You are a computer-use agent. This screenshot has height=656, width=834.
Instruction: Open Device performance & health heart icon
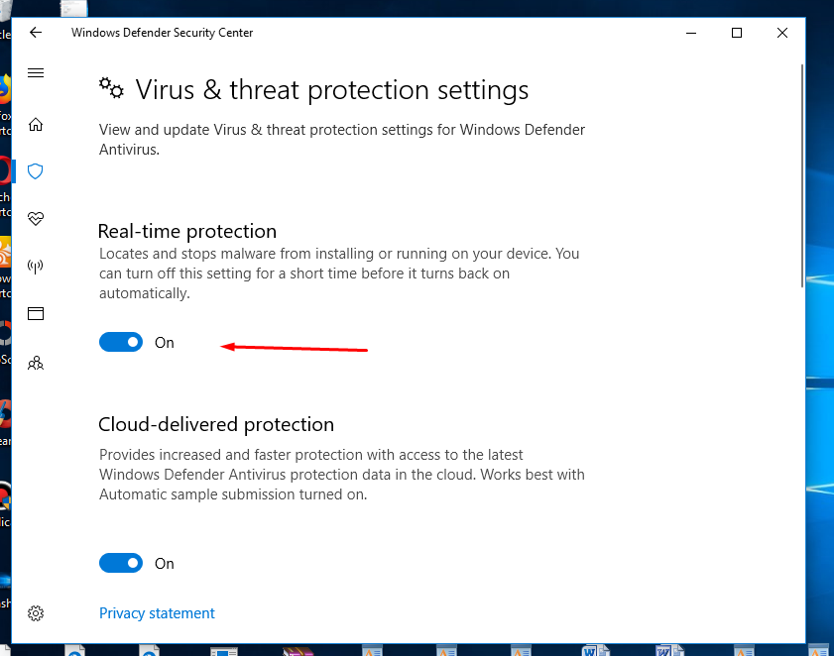(36, 219)
